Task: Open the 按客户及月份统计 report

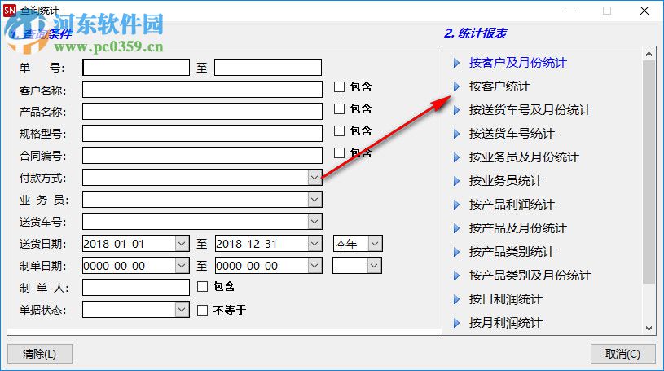Action: click(517, 63)
